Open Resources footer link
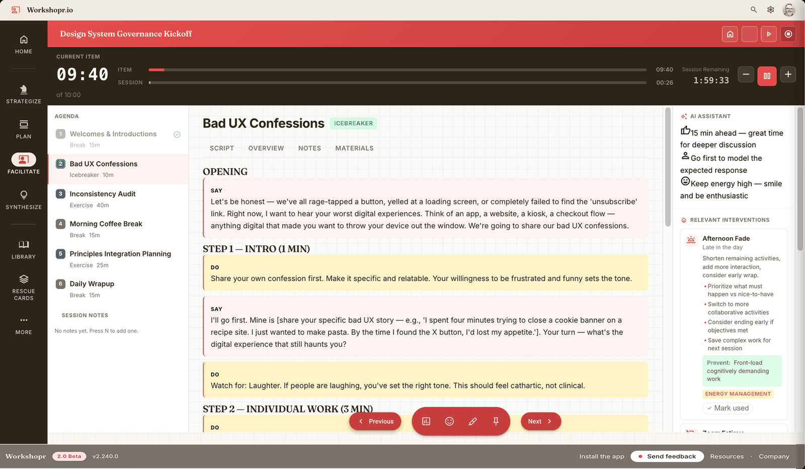 tap(727, 456)
